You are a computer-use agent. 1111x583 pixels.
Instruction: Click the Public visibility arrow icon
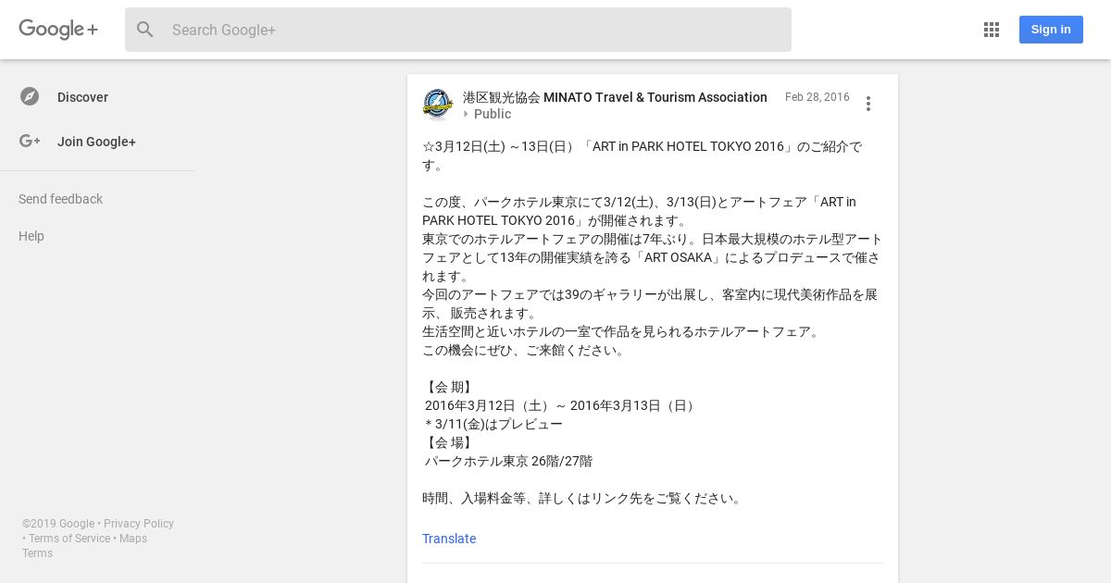click(467, 114)
